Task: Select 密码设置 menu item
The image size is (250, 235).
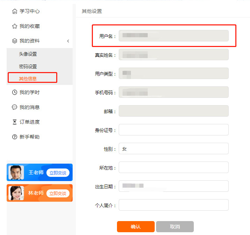Action: [28, 66]
